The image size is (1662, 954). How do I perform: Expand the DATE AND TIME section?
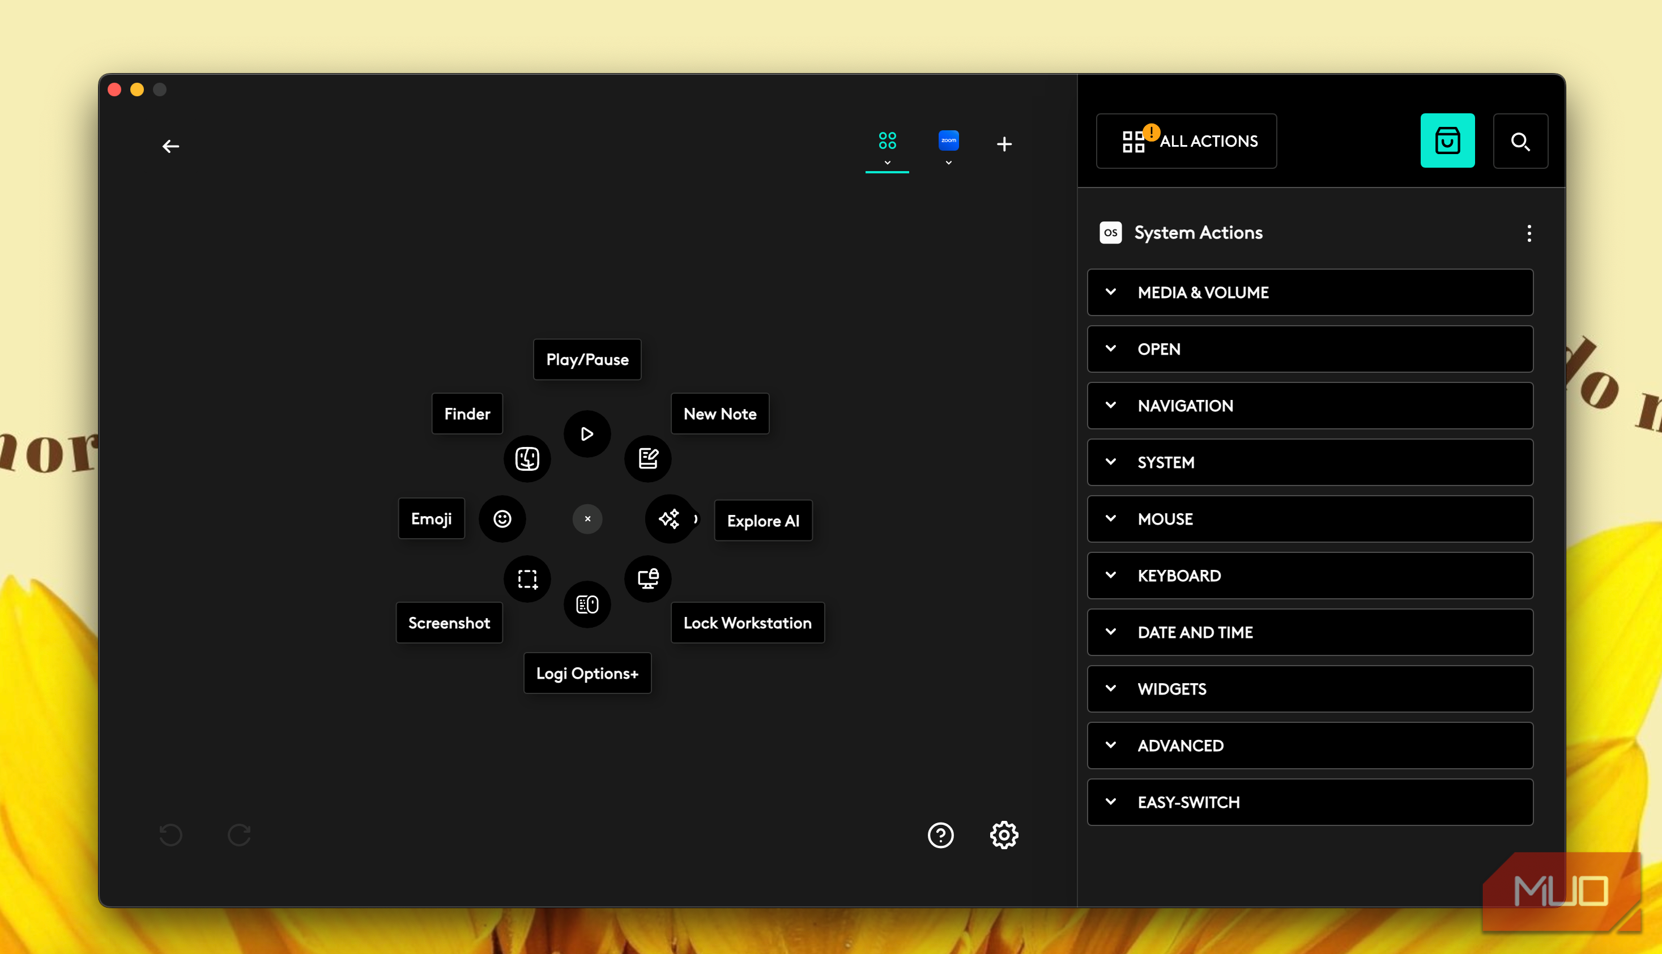[x=1310, y=632]
